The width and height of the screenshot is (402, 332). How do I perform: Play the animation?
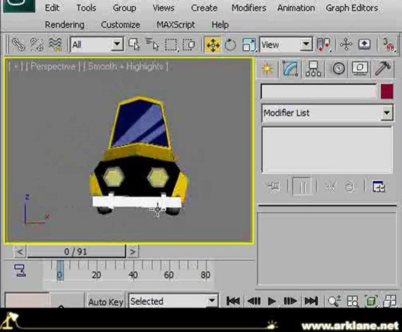pyautogui.click(x=271, y=301)
